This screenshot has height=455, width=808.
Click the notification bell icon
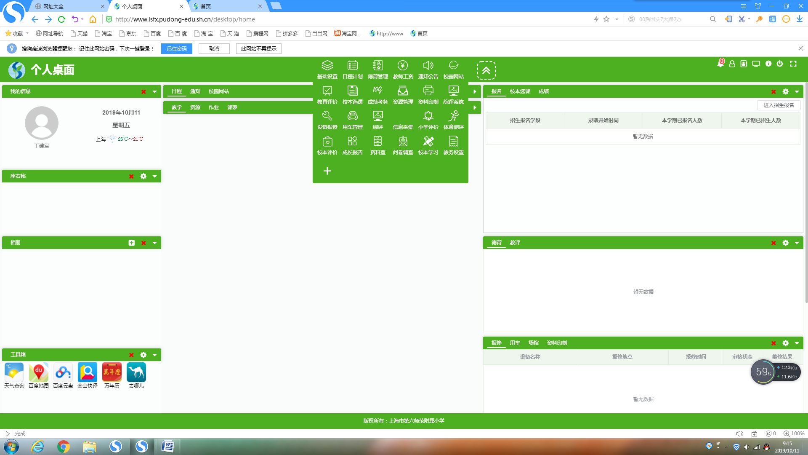(720, 64)
